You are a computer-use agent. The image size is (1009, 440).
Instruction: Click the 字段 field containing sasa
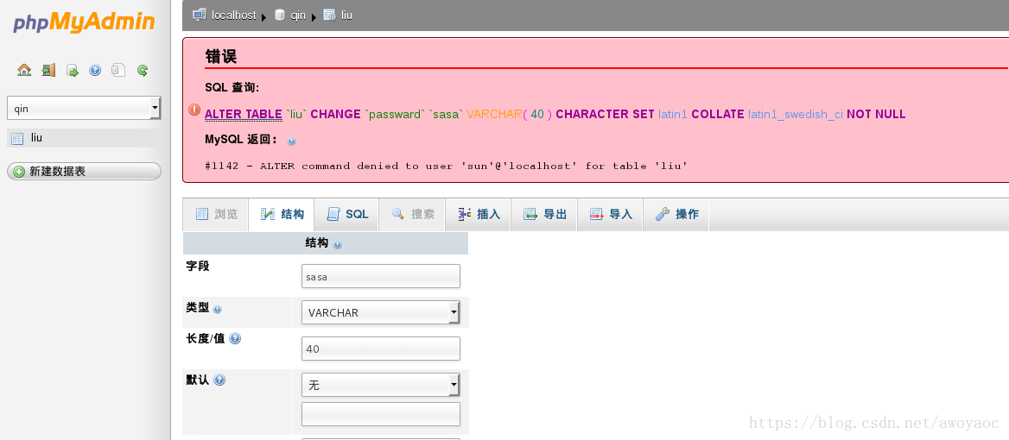point(380,276)
